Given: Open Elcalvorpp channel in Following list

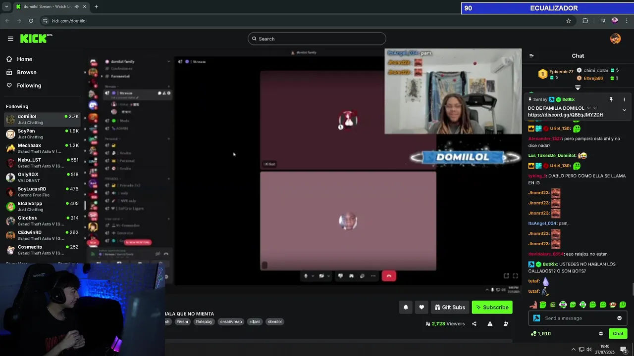Looking at the screenshot, I should [42, 206].
